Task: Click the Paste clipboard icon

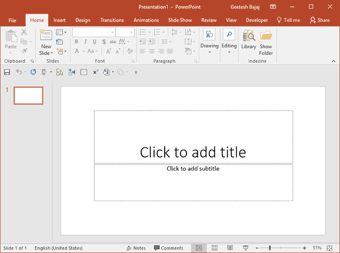Action: click(x=11, y=36)
